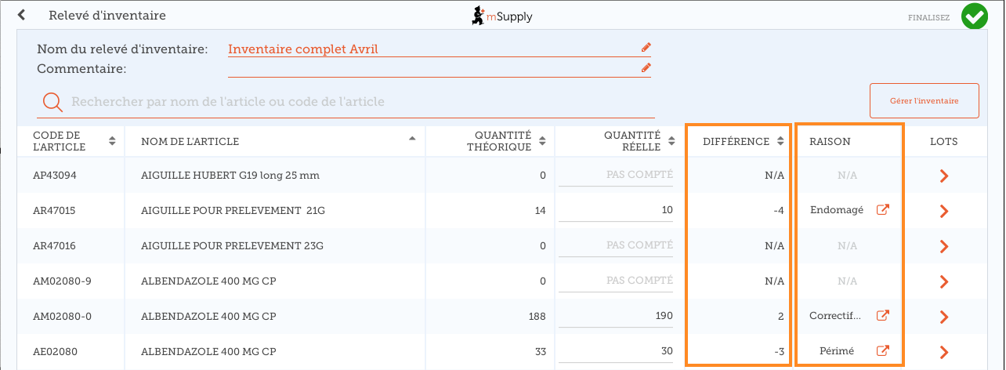Click the magnifying glass search icon
This screenshot has width=1006, height=370.
click(52, 103)
